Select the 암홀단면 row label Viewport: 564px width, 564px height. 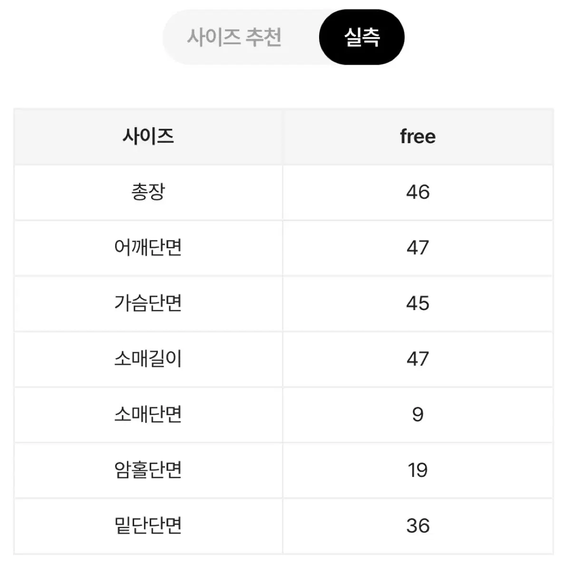click(148, 470)
